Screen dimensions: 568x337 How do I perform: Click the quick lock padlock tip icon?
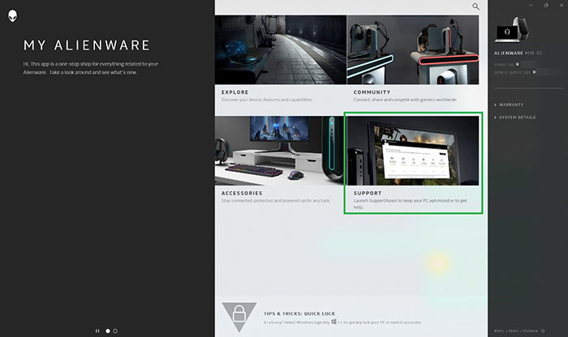[x=239, y=317]
